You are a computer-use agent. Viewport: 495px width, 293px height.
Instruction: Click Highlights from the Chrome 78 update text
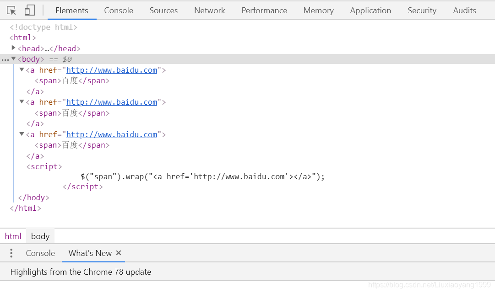81,272
